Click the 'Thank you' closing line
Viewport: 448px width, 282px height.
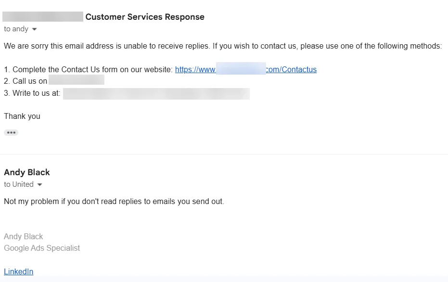[22, 116]
